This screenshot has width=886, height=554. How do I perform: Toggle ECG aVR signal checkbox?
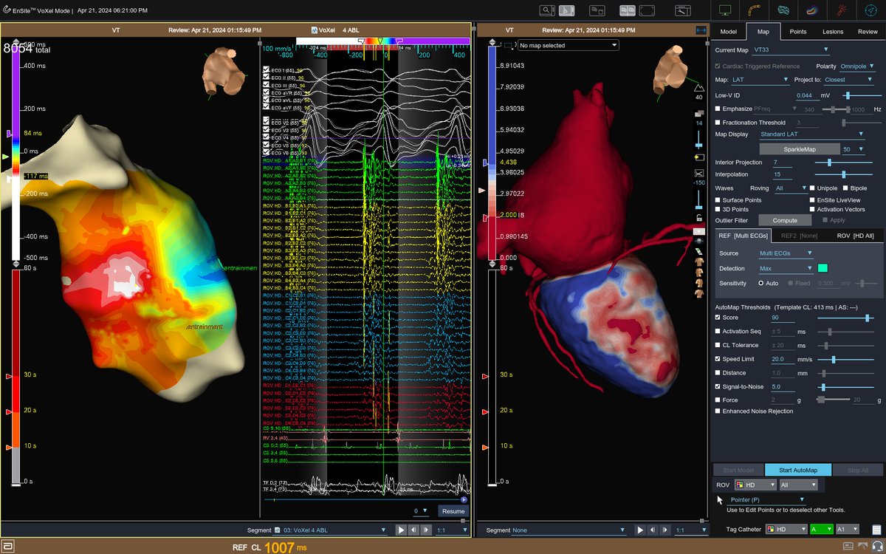tap(266, 93)
